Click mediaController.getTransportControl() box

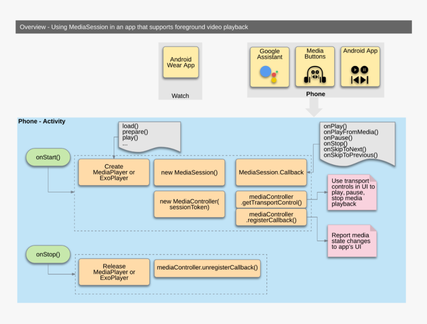click(x=271, y=199)
